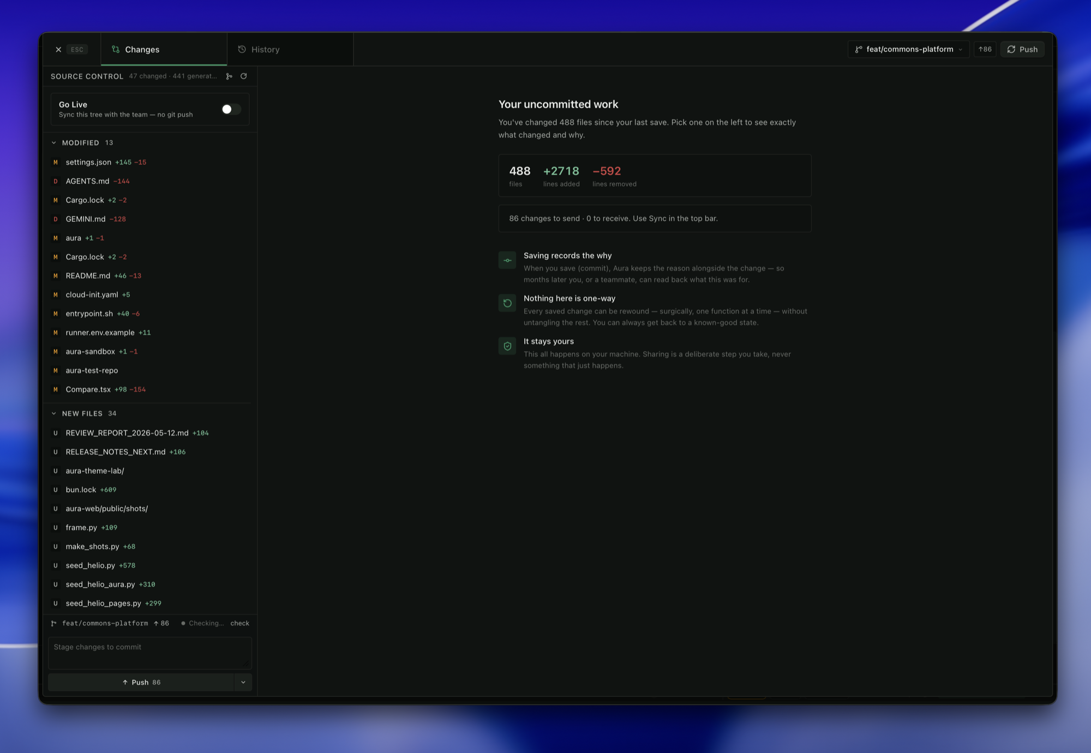1091x753 pixels.
Task: Click the check link in status bar
Action: (239, 623)
